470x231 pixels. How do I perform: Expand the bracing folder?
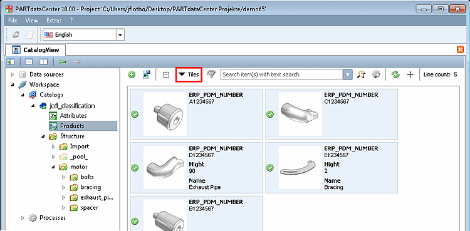[x=63, y=187]
